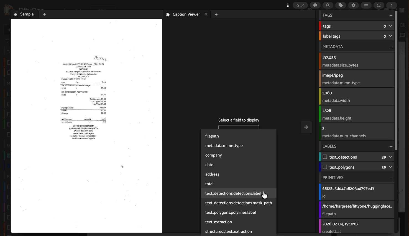This screenshot has width=409, height=236.
Task: Expand the text_polygons row chevron
Action: click(390, 167)
